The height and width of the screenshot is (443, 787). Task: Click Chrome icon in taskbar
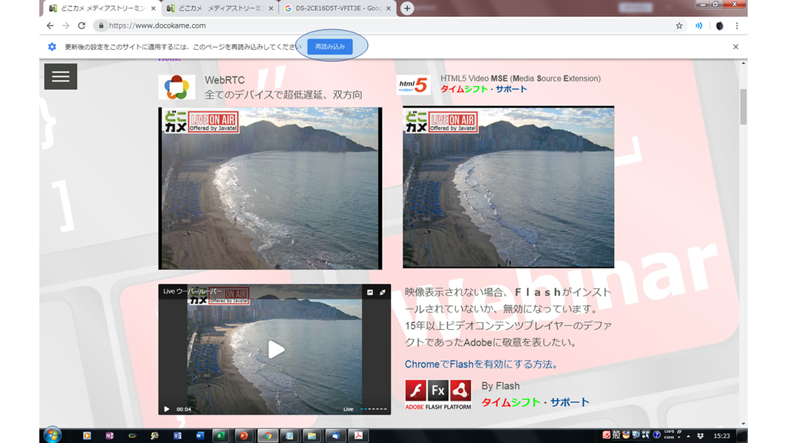pyautogui.click(x=268, y=435)
